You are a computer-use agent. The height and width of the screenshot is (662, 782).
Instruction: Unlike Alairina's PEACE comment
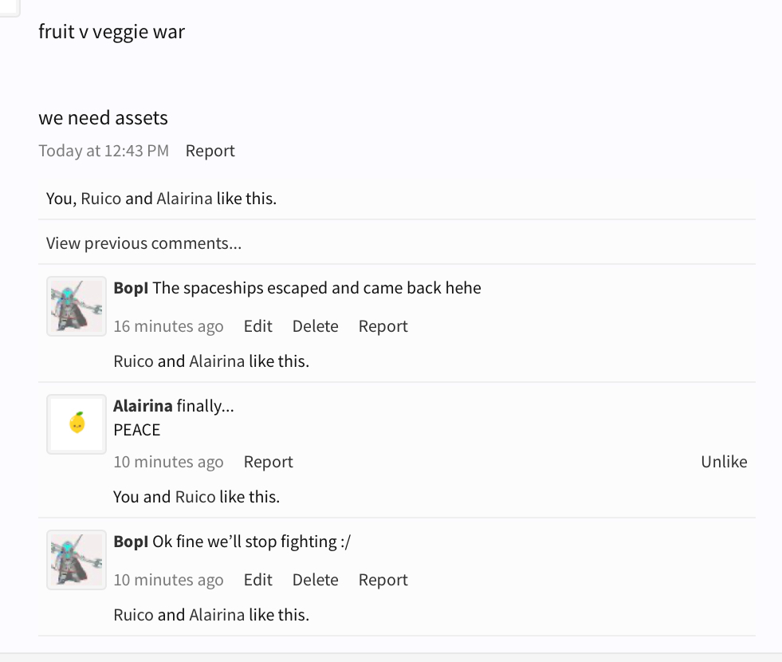coord(724,462)
